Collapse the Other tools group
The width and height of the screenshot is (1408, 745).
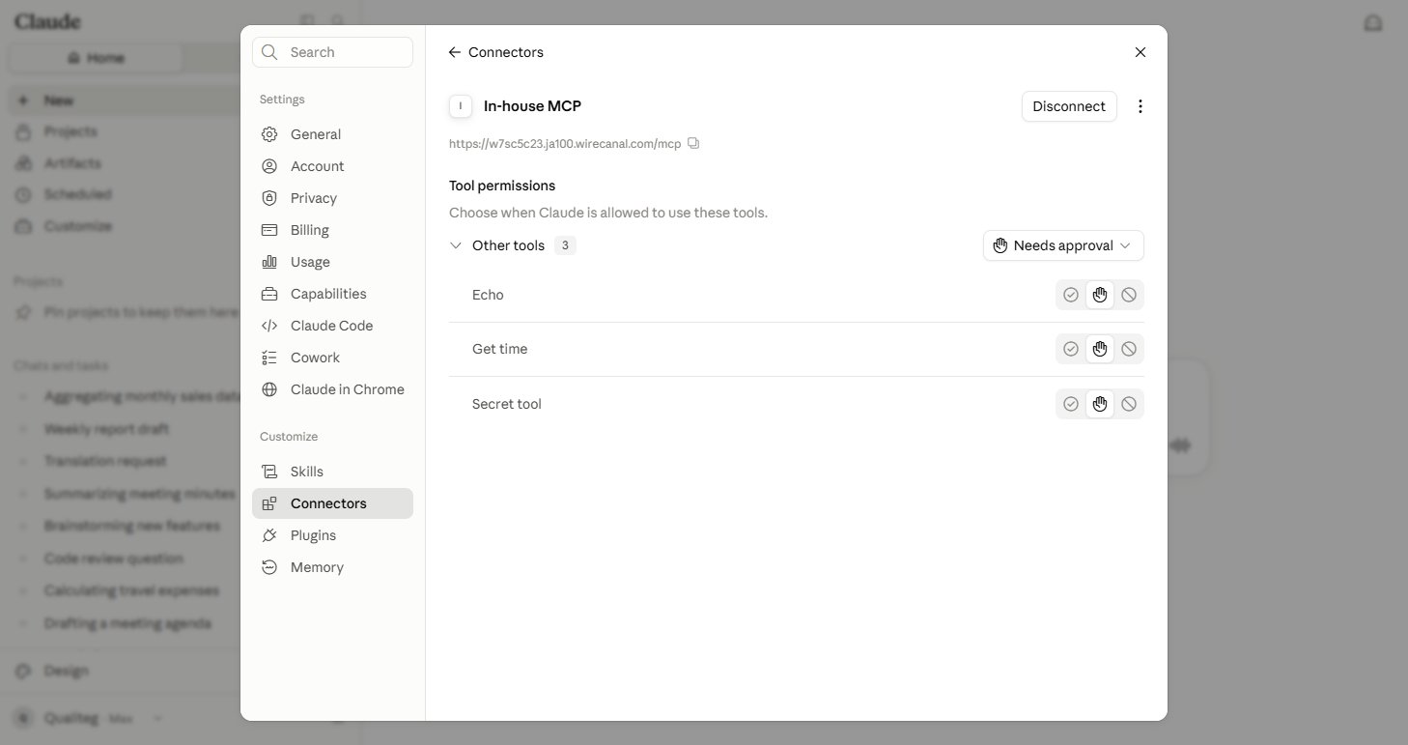456,245
